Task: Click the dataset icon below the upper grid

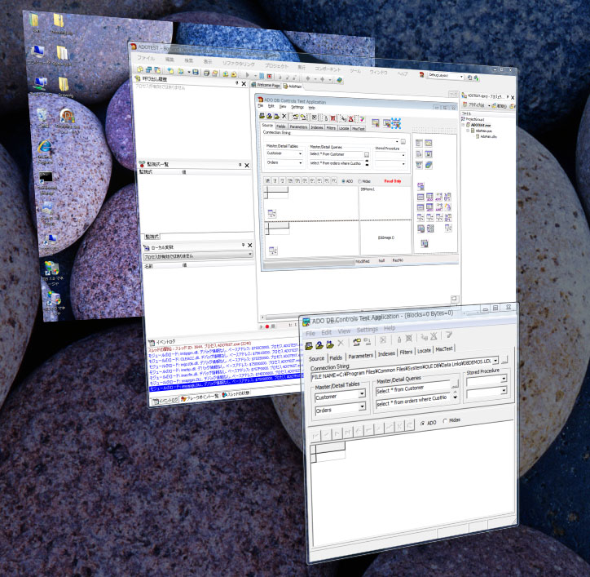Action: (271, 213)
